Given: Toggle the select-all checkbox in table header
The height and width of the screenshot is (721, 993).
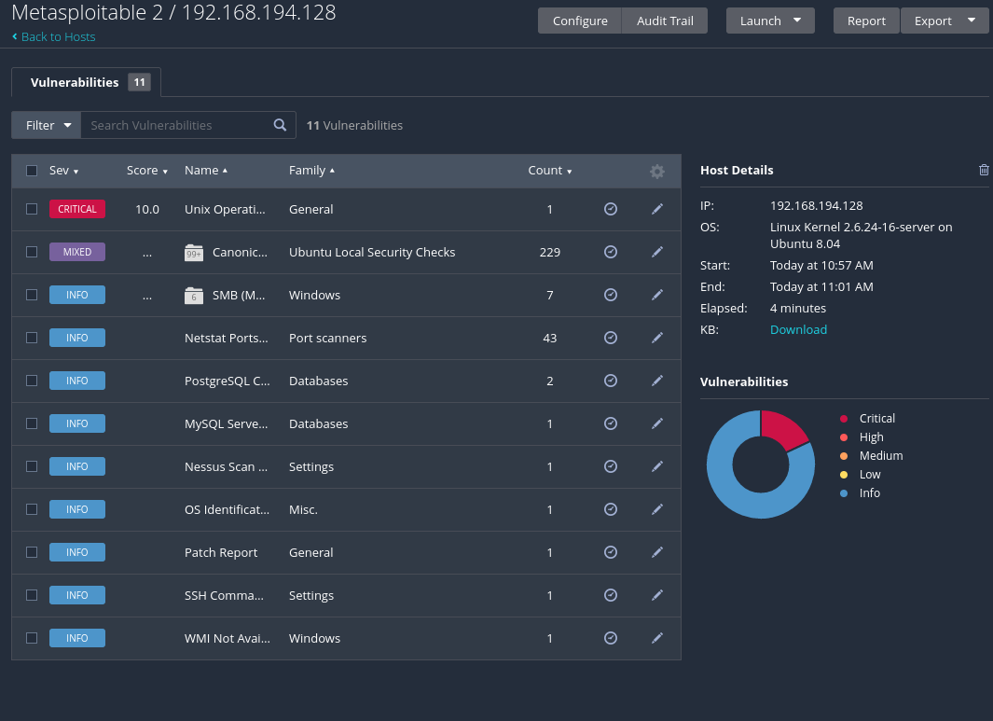Looking at the screenshot, I should pyautogui.click(x=32, y=171).
